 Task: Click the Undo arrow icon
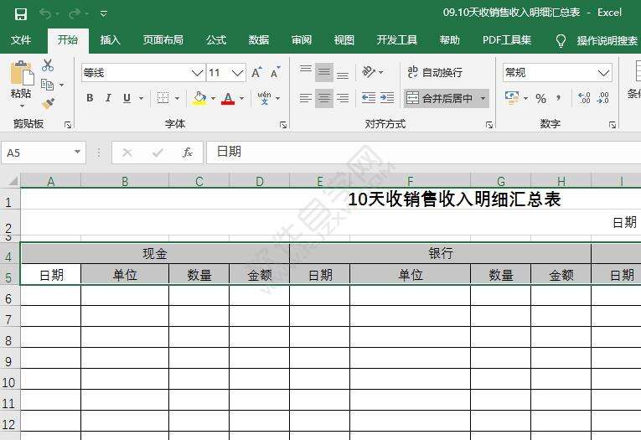pyautogui.click(x=45, y=14)
